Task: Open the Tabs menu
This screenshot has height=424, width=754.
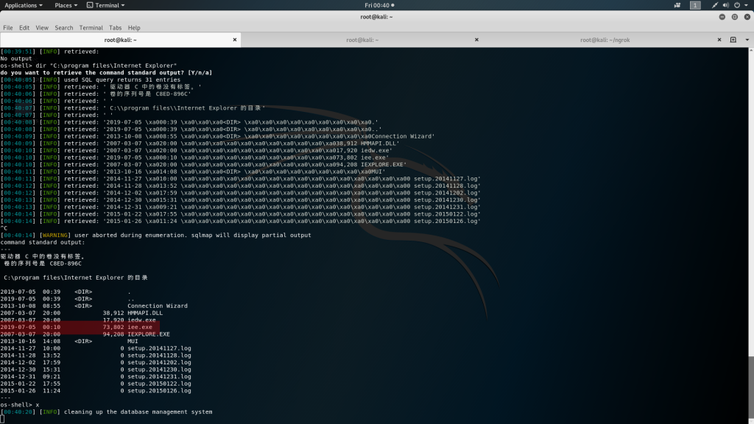Action: [x=116, y=28]
